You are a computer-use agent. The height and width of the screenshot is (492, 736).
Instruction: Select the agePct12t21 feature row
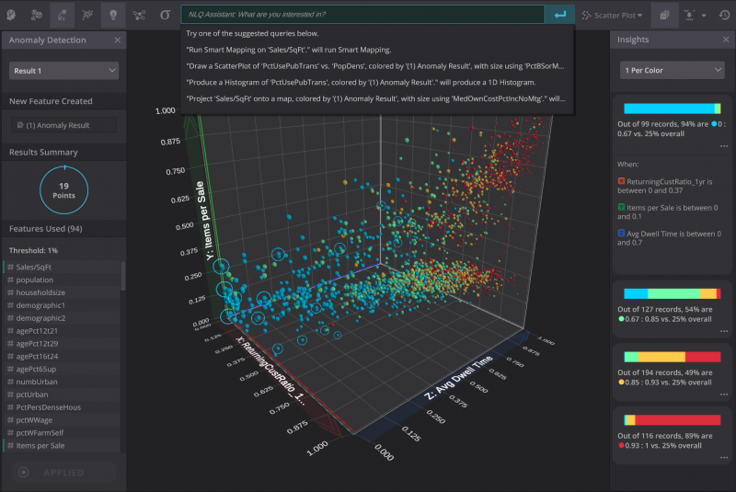62,331
